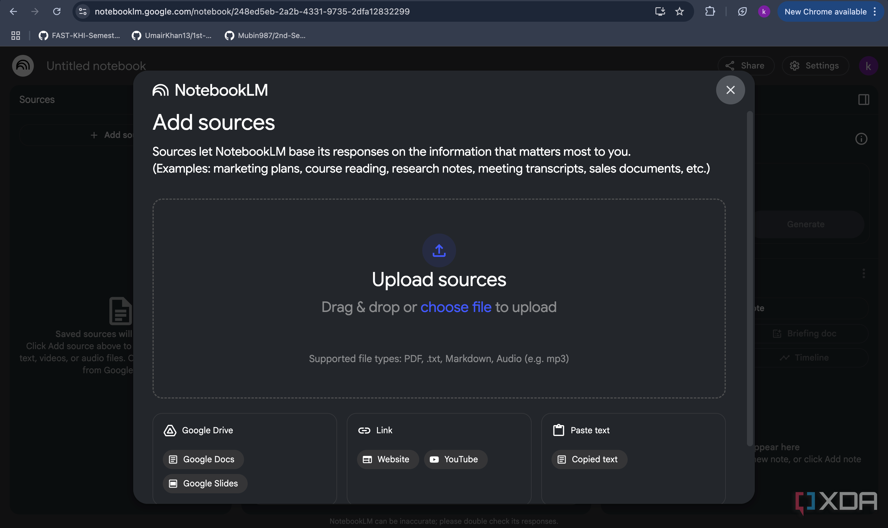Rename the Untitled notebook title
The width and height of the screenshot is (888, 528).
[96, 66]
